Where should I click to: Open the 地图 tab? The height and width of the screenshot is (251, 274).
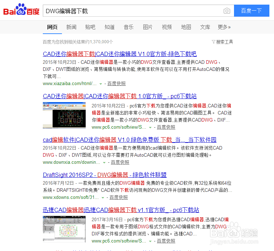click(186, 27)
